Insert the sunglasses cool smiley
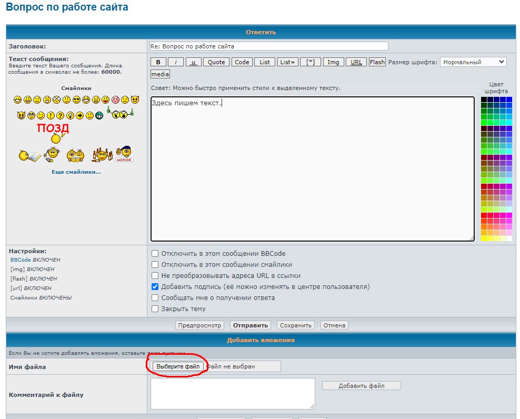 76,99
